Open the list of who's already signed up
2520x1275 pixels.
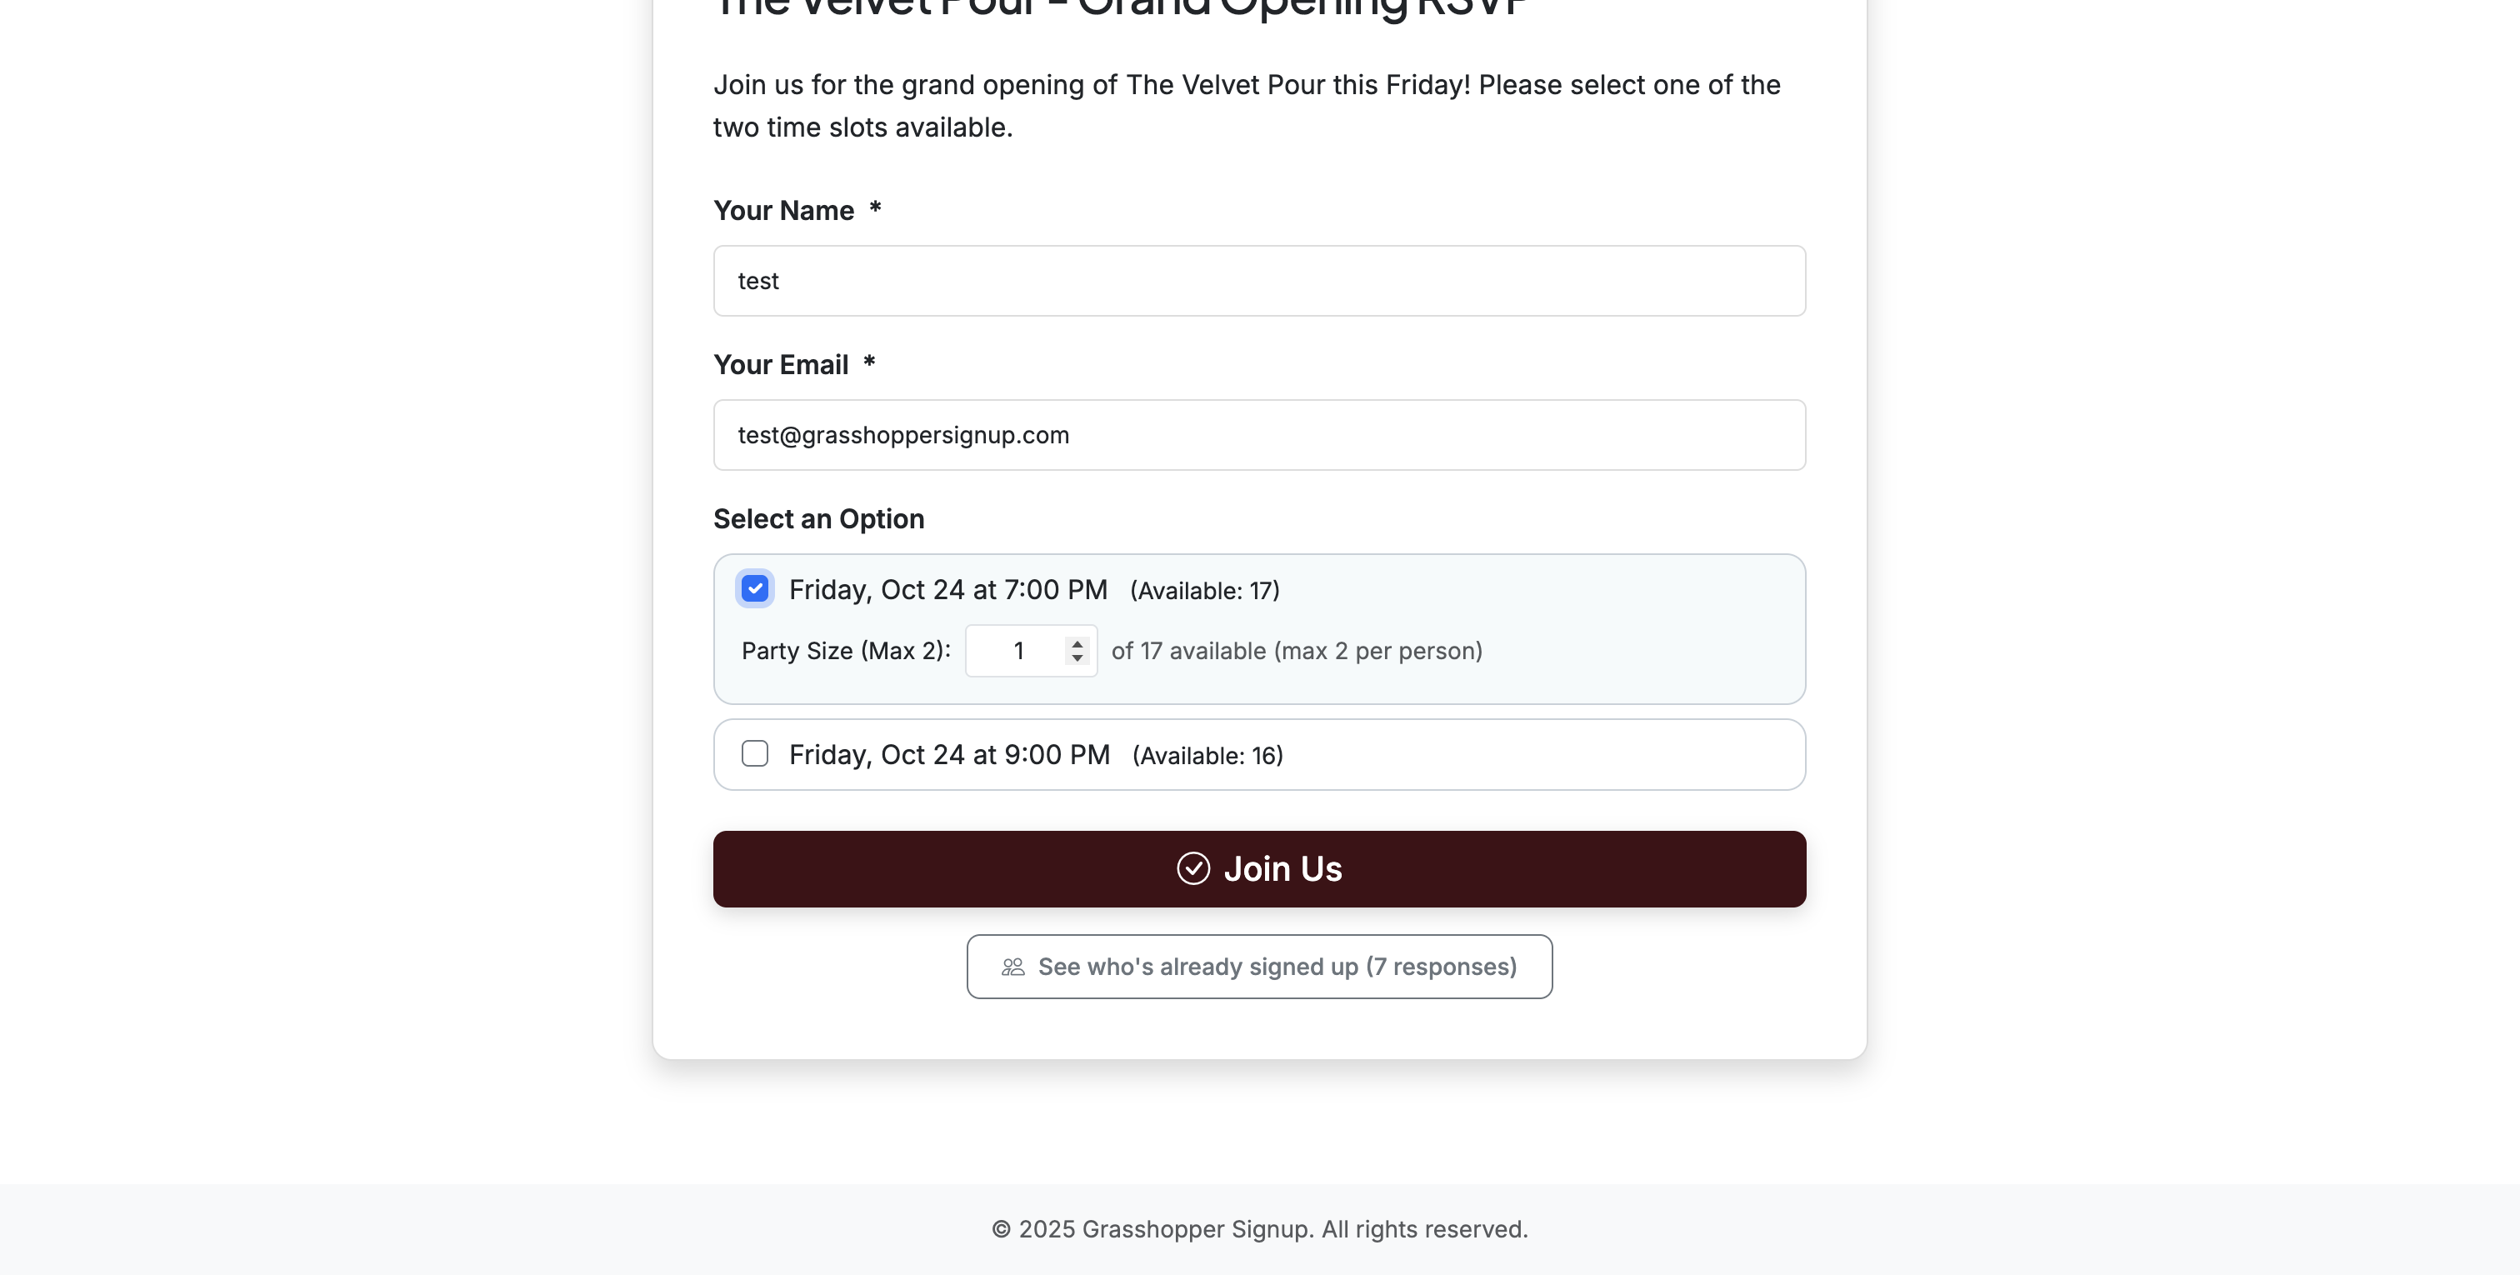pos(1259,967)
